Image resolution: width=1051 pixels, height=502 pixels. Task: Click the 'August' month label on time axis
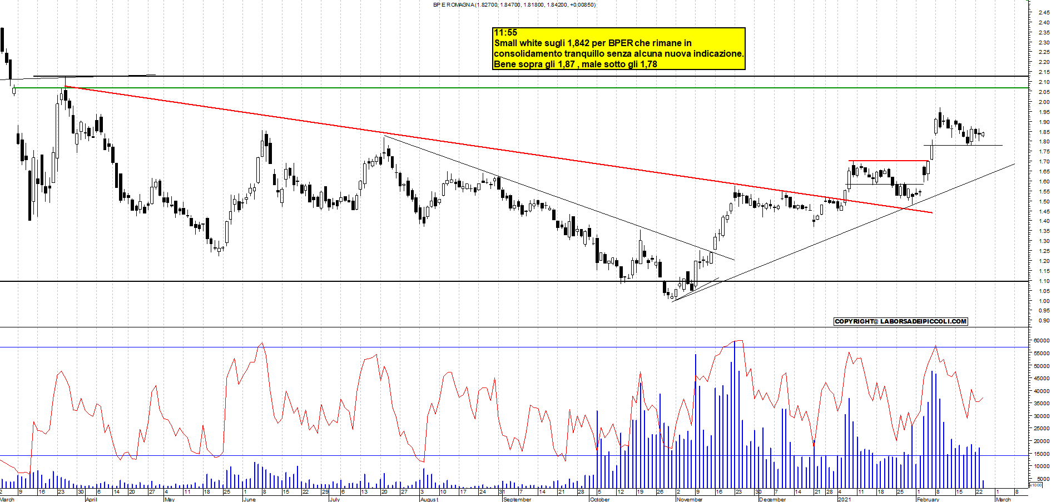[x=429, y=499]
